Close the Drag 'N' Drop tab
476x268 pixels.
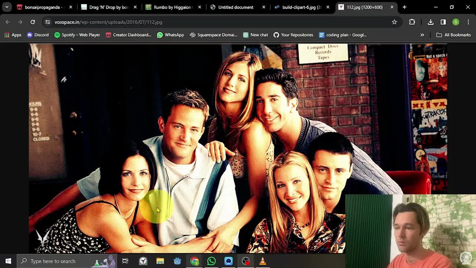coord(135,7)
